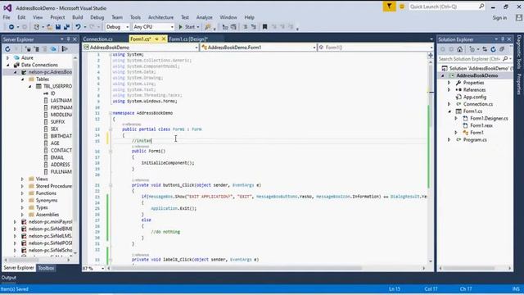Click the Save All toolbar icon
Image resolution: width=524 pixels, height=295 pixels.
pyautogui.click(x=66, y=27)
